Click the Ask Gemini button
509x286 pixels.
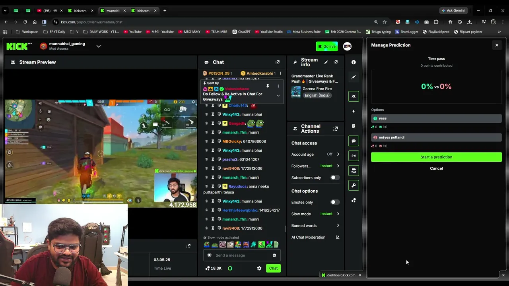pyautogui.click(x=453, y=11)
